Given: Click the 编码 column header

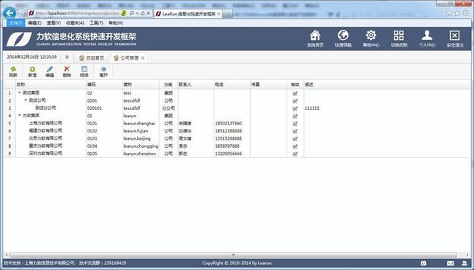Looking at the screenshot, I should 104,84.
